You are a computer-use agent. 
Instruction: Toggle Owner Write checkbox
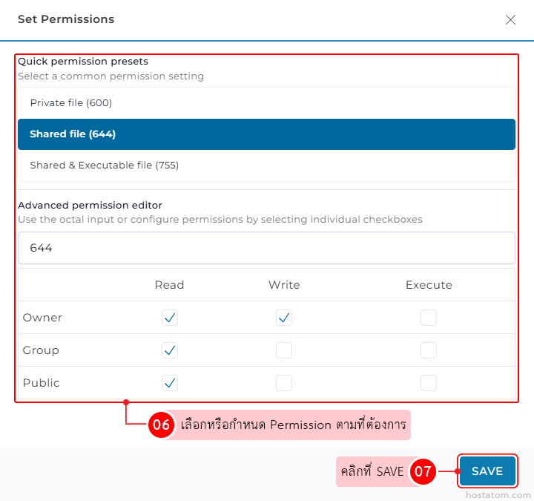[284, 318]
